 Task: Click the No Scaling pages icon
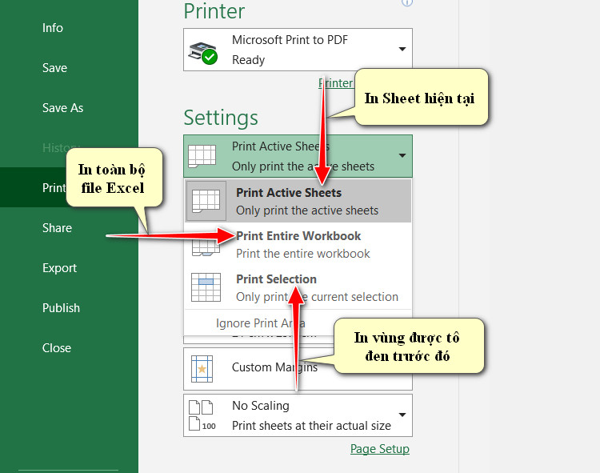202,415
